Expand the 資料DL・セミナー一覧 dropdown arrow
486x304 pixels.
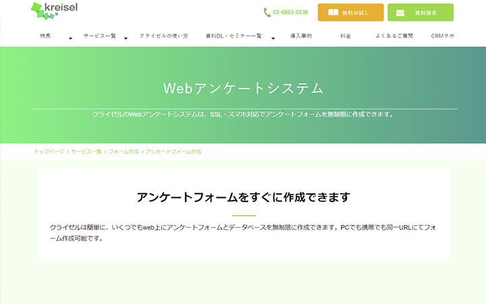coord(273,39)
